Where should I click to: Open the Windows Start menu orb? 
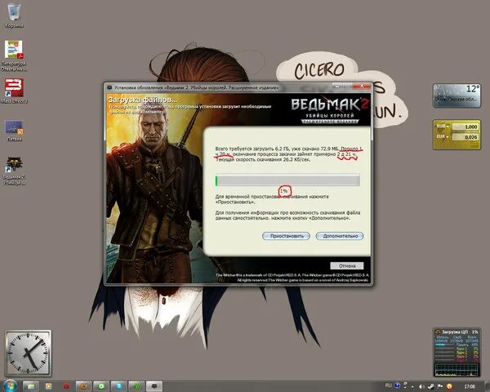click(11, 385)
